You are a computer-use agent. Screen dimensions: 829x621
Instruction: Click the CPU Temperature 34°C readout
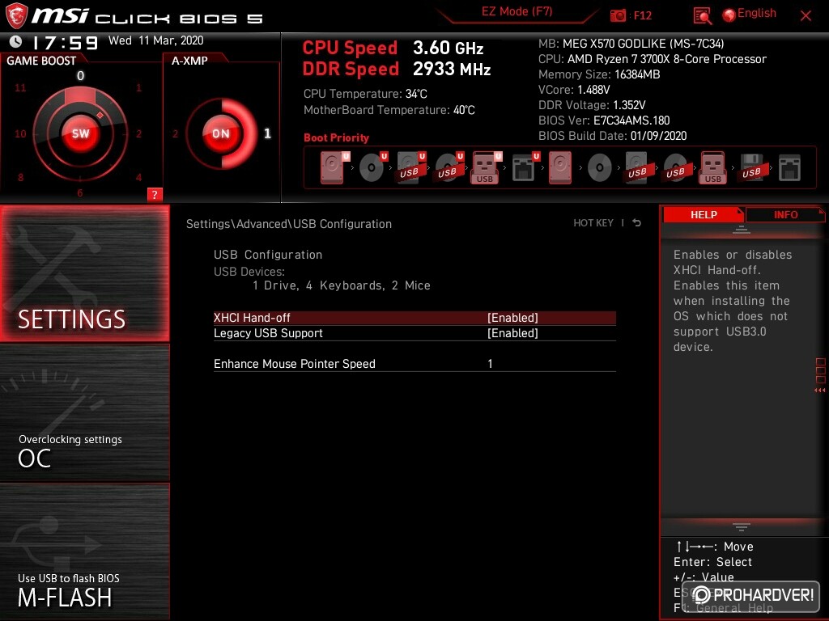(x=365, y=94)
